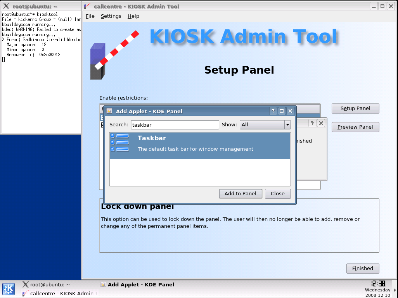Open the KDE K Menu launcher
Screen dimensions: 398x298
[9, 289]
